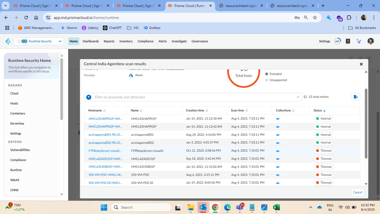
Task: Click the help icon beside total entries
Action: 305,97
